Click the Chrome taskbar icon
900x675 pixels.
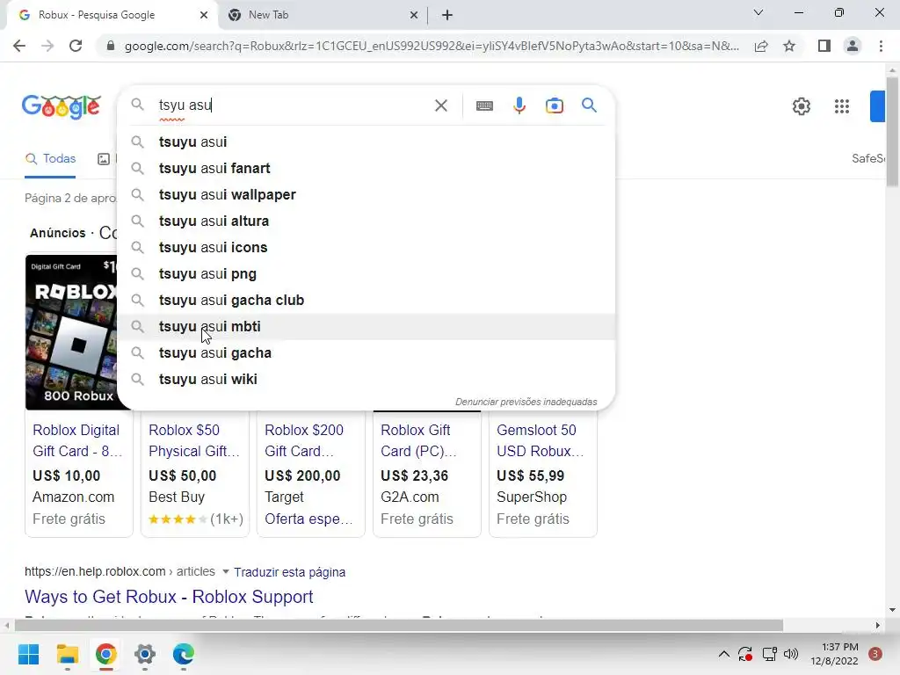coord(106,654)
